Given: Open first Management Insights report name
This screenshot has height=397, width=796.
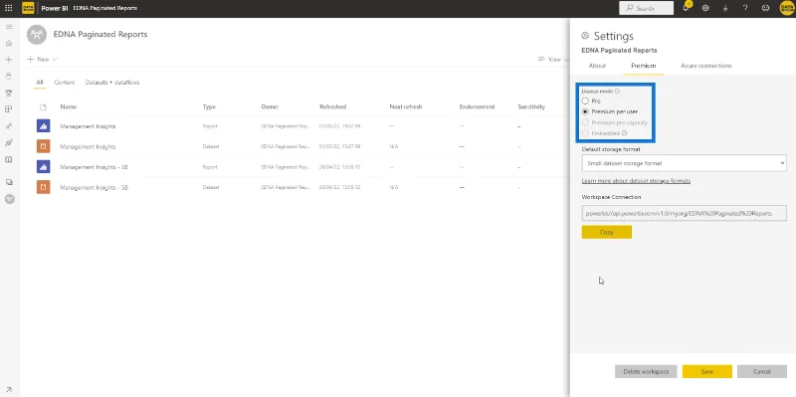Looking at the screenshot, I should (88, 126).
